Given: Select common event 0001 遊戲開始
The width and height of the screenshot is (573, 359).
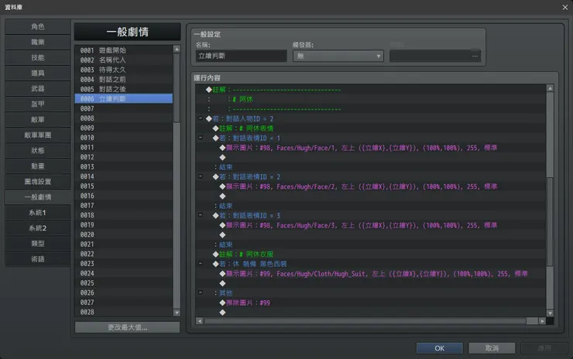Looking at the screenshot, I should point(124,50).
